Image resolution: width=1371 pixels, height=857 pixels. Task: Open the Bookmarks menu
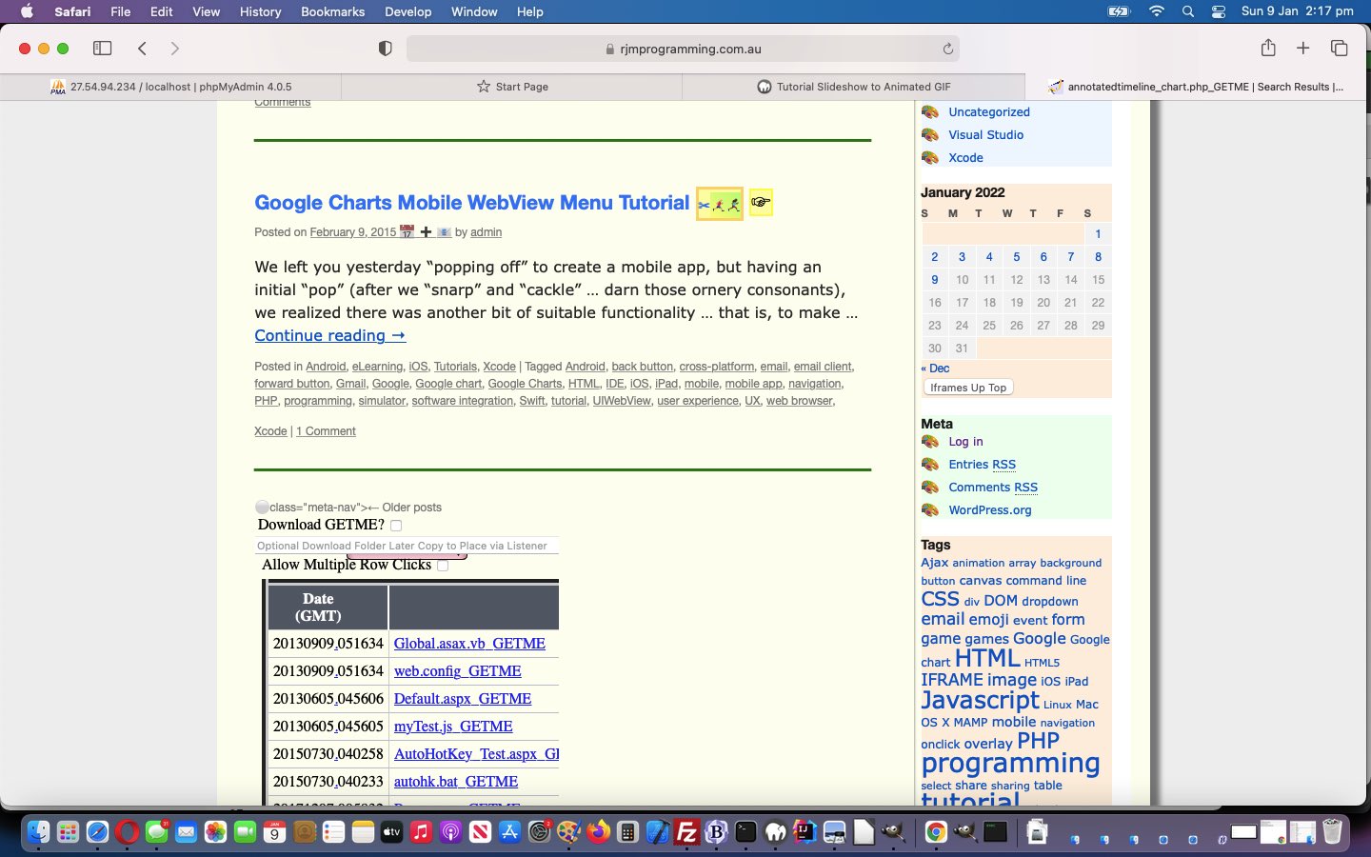tap(332, 11)
